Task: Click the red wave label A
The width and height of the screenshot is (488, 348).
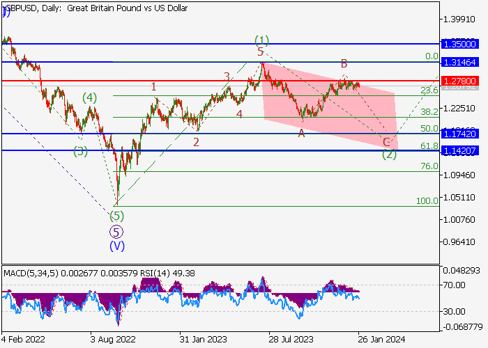Action: (x=301, y=134)
